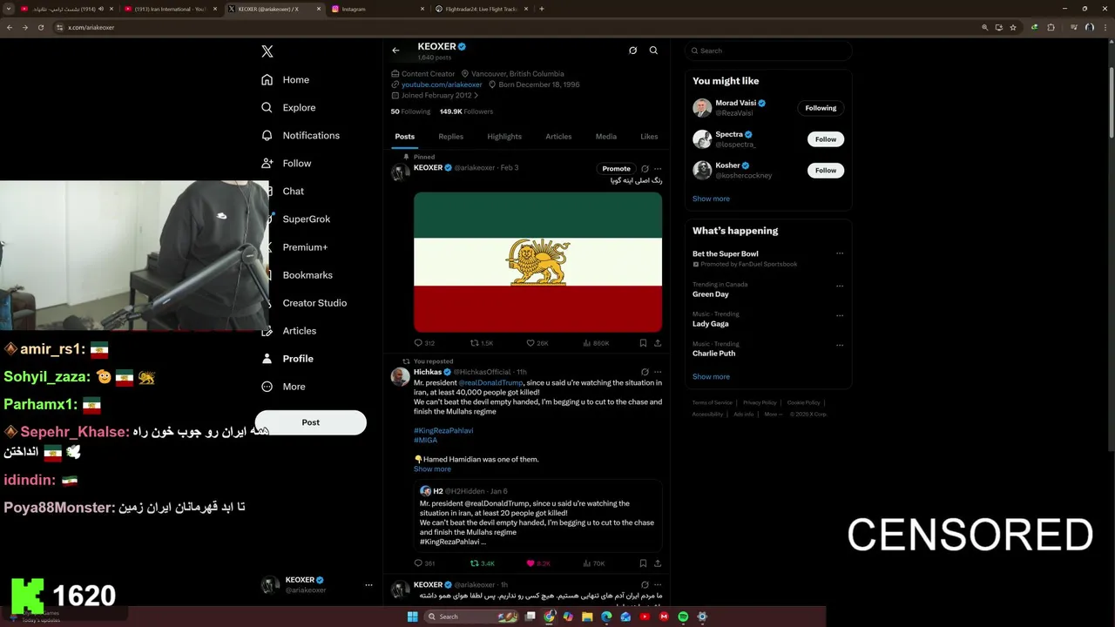
Task: Open Chat in the sidebar
Action: pos(293,191)
